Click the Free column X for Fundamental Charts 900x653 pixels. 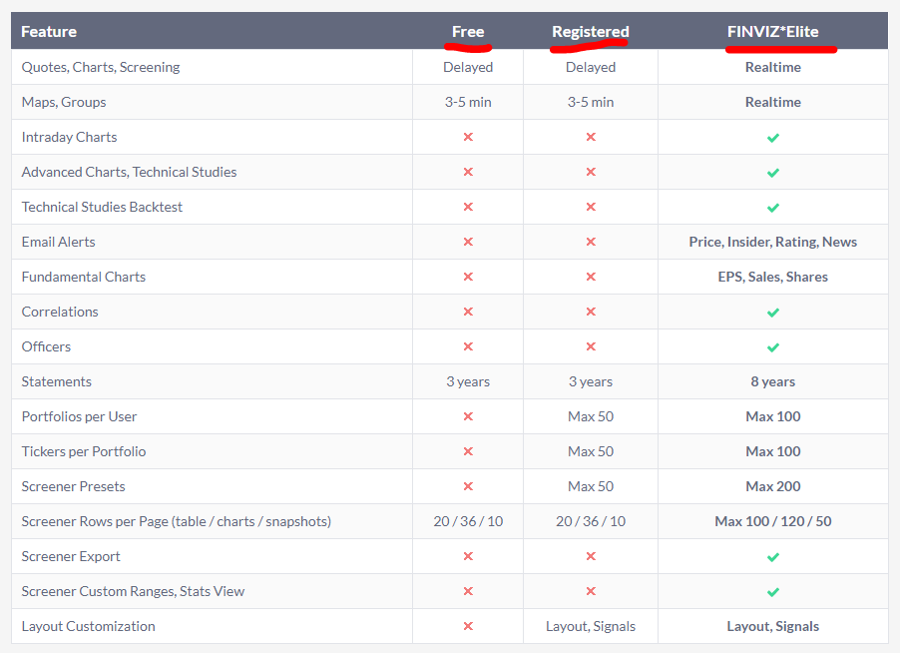click(x=468, y=277)
